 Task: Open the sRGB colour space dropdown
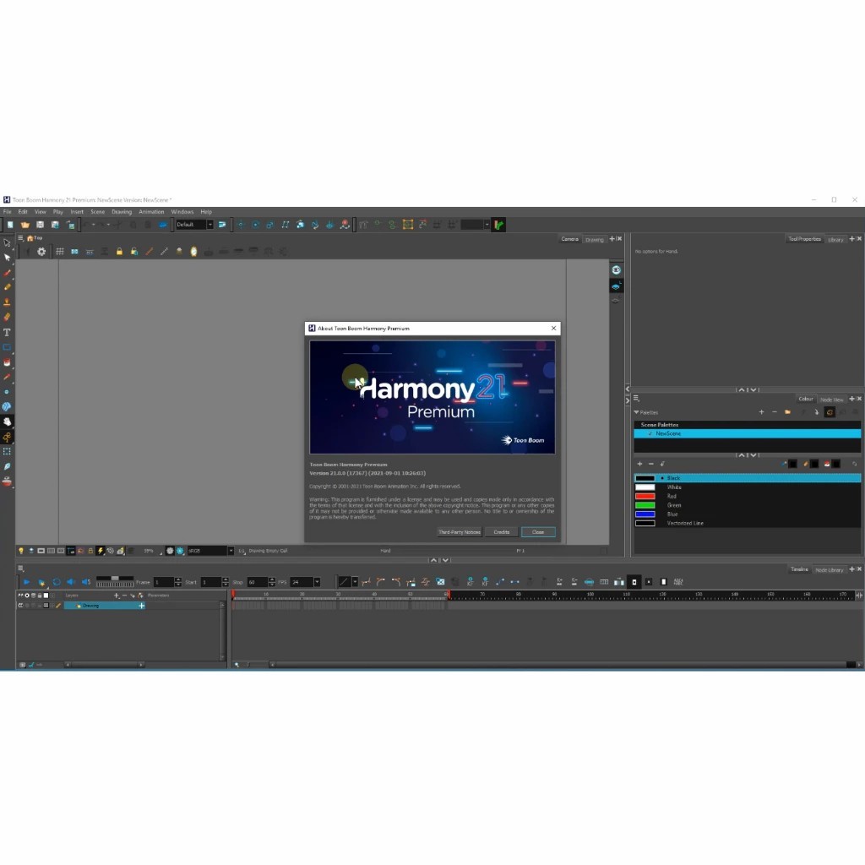(x=210, y=551)
